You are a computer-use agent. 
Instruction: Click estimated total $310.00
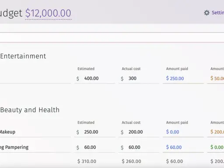pos(87,161)
